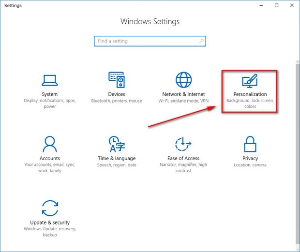Click the Privacy label

point(250,158)
